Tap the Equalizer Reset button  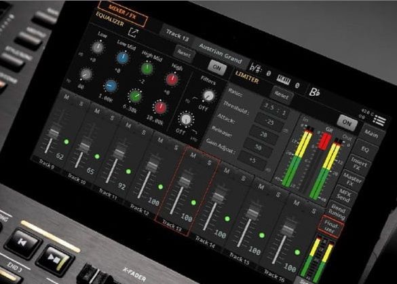coord(185,53)
